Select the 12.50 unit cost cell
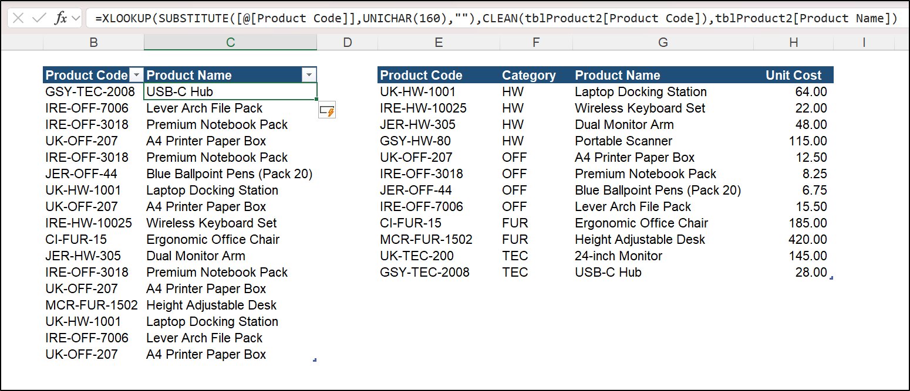 click(x=794, y=157)
